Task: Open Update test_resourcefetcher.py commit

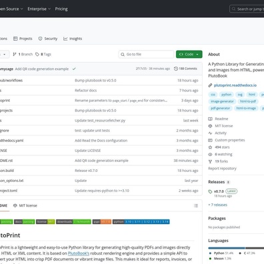Action: point(100,121)
